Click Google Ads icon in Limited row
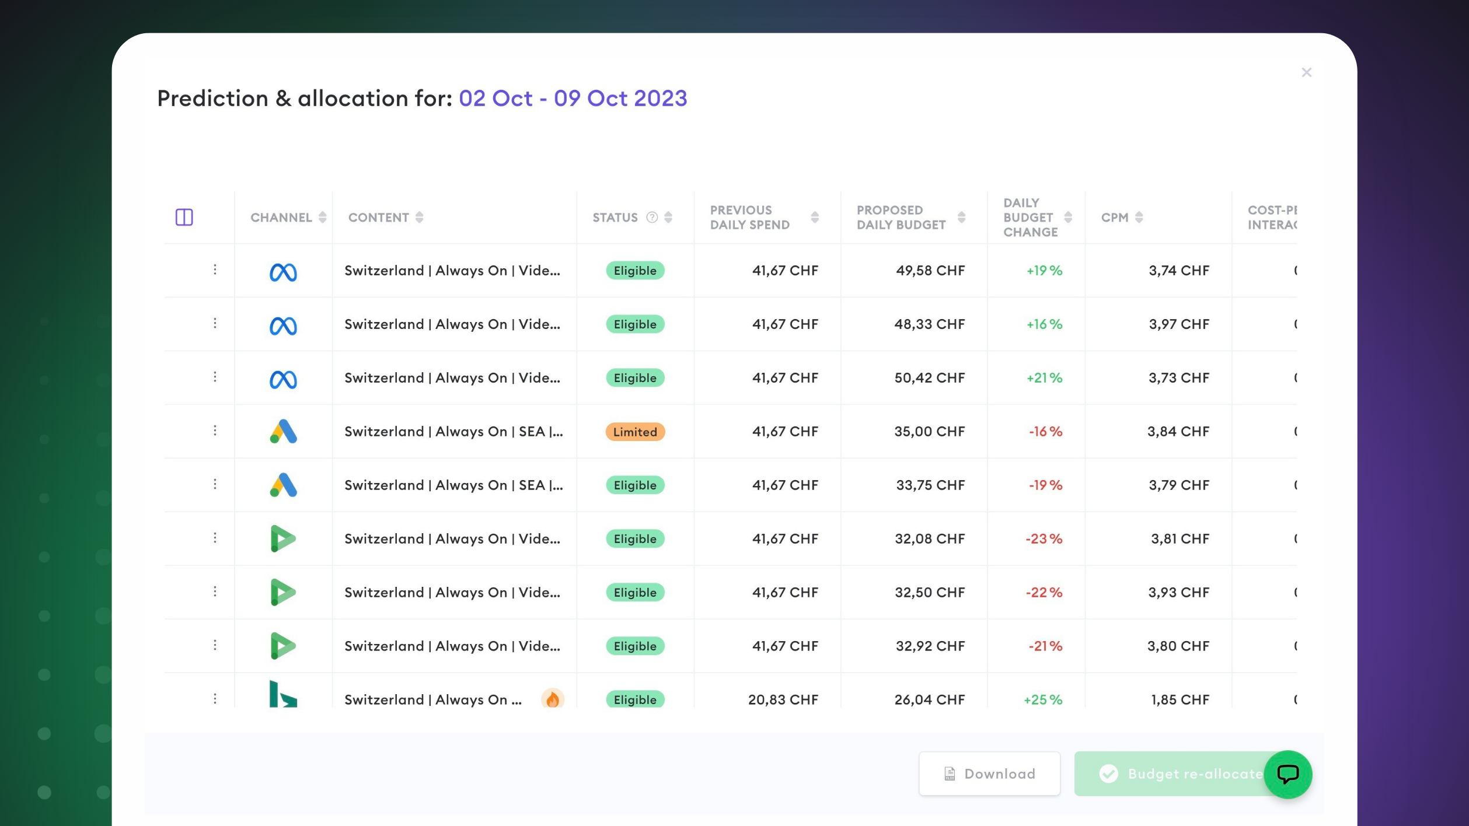Screen dimensions: 1469x826 [283, 432]
